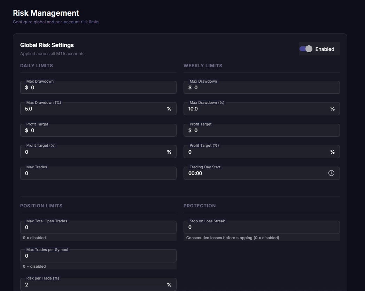Focus the Weekly Profit Target dollar field
365x291 pixels.
(x=265, y=130)
